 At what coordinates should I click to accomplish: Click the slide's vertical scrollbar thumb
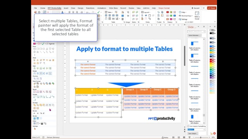[x=184, y=56]
